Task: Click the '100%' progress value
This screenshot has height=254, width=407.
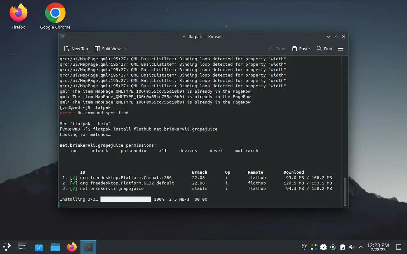Action: click(x=159, y=199)
